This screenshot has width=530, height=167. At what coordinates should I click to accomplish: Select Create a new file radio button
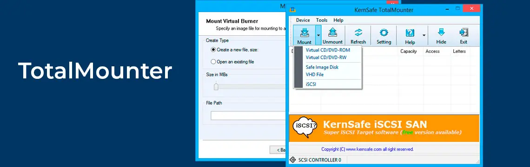[213, 50]
